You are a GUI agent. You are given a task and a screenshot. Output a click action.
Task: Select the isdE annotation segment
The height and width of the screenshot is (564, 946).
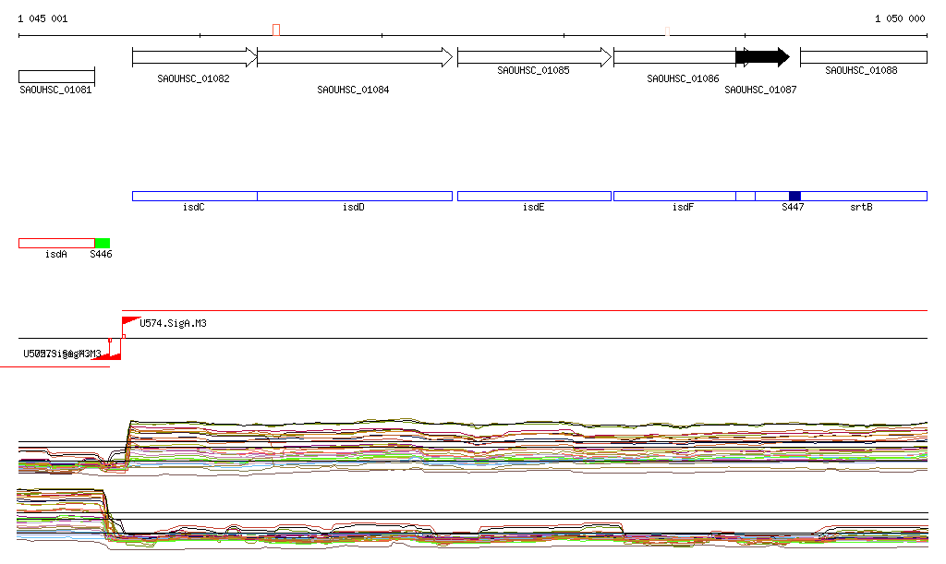point(534,196)
